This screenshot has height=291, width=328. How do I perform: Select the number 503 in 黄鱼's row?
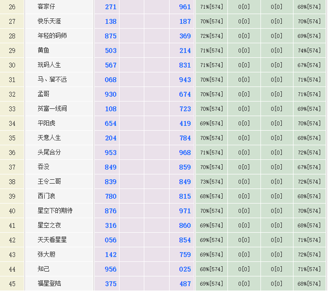pos(111,51)
